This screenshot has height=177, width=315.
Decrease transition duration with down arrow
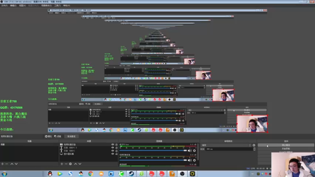pos(254,150)
